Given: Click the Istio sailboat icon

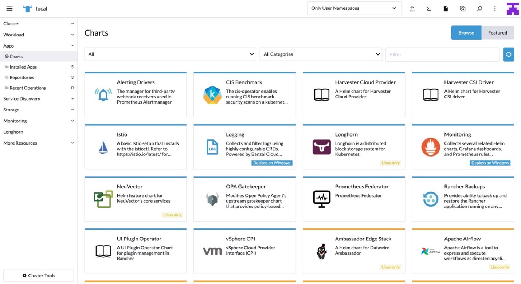Looking at the screenshot, I should click(x=103, y=147).
